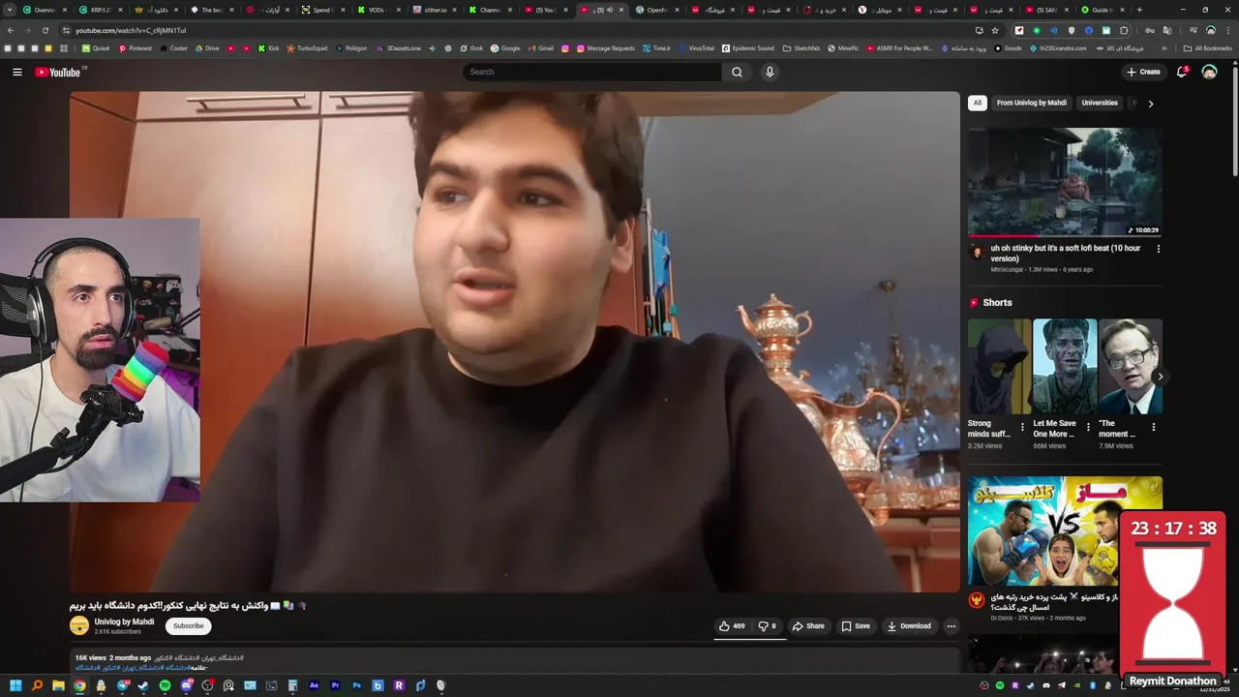Switch to the slither.io browser tab
This screenshot has height=697, width=1239.
point(434,10)
